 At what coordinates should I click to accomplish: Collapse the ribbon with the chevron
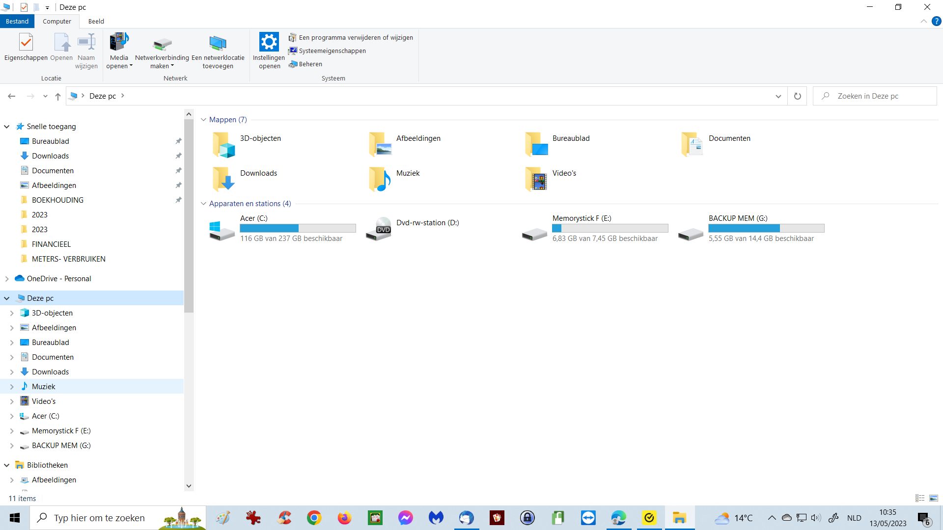pos(923,22)
